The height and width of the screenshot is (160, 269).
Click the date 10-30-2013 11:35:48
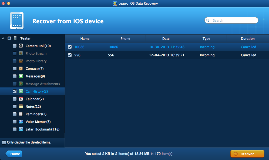pos(167,47)
